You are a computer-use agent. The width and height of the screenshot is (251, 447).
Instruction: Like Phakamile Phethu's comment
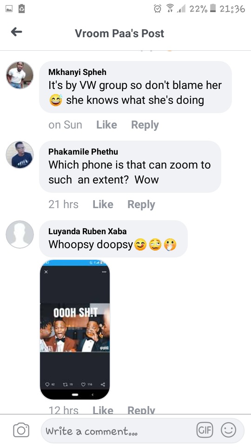(x=103, y=204)
